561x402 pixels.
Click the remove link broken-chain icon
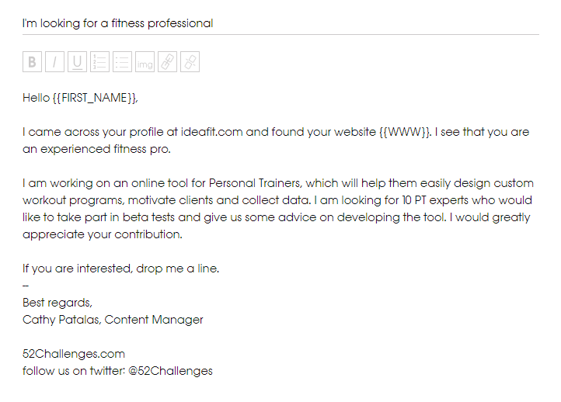(190, 63)
